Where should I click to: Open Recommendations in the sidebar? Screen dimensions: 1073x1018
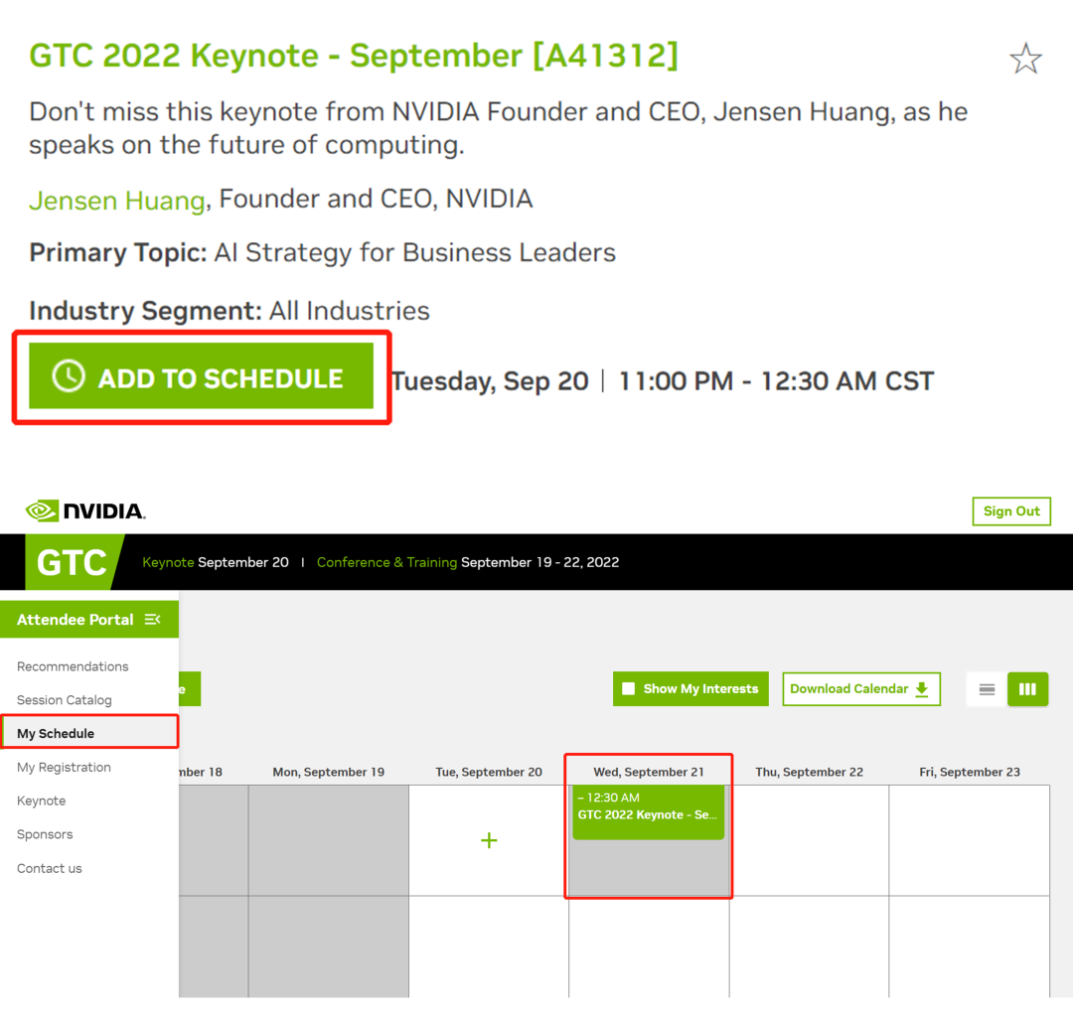point(73,666)
